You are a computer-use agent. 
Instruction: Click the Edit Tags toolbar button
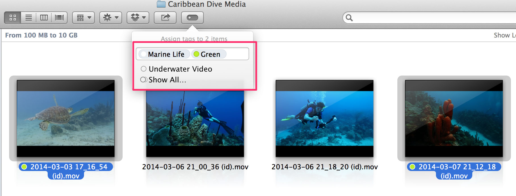point(192,18)
